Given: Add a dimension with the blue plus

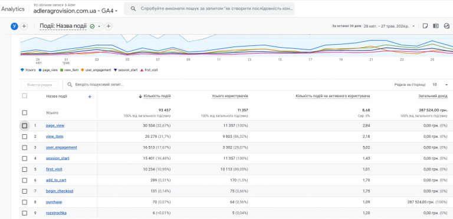Looking at the screenshot, I should click(x=90, y=97).
